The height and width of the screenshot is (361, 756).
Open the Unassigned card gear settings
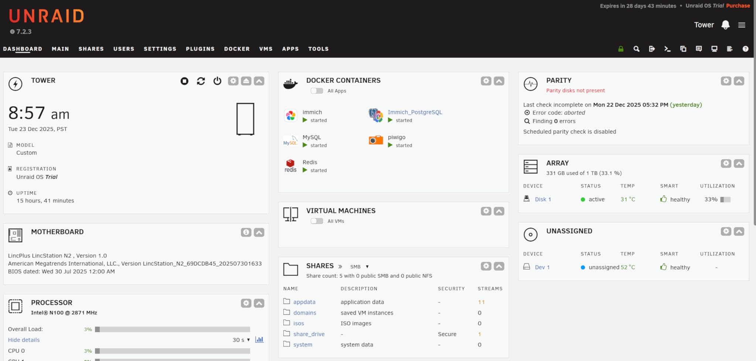(726, 231)
